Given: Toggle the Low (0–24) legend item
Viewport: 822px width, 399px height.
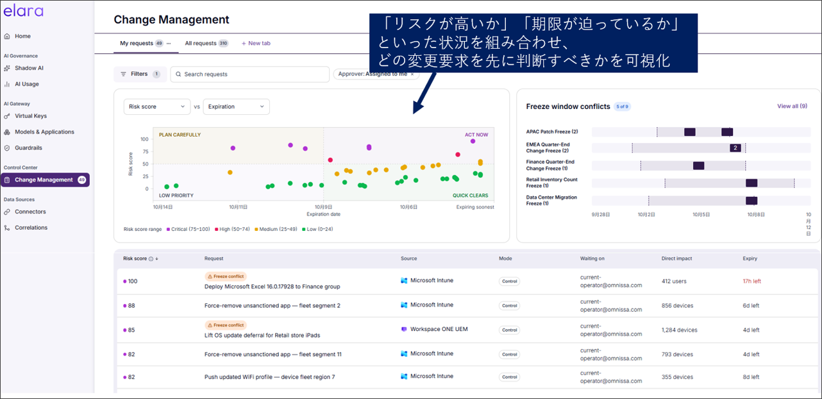Looking at the screenshot, I should tap(317, 229).
